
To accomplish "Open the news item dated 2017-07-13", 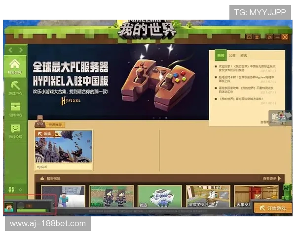I will point(245,68).
